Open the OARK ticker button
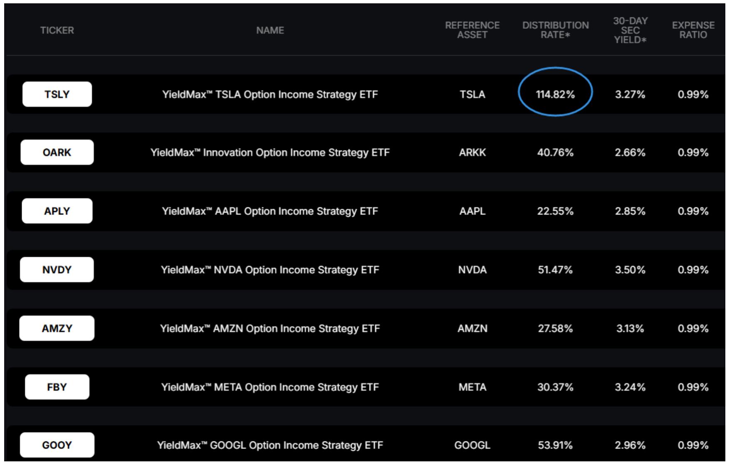The width and height of the screenshot is (732, 468). (x=57, y=153)
